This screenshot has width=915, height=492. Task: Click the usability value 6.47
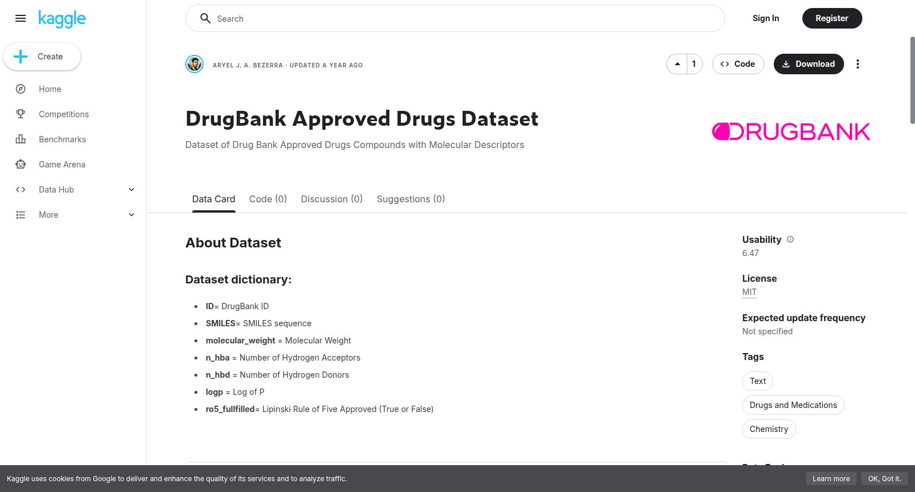pyautogui.click(x=750, y=253)
